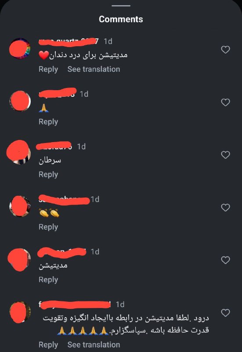The image size is (242, 352).
Task: Reply to the praying hands comment
Action: (48, 122)
